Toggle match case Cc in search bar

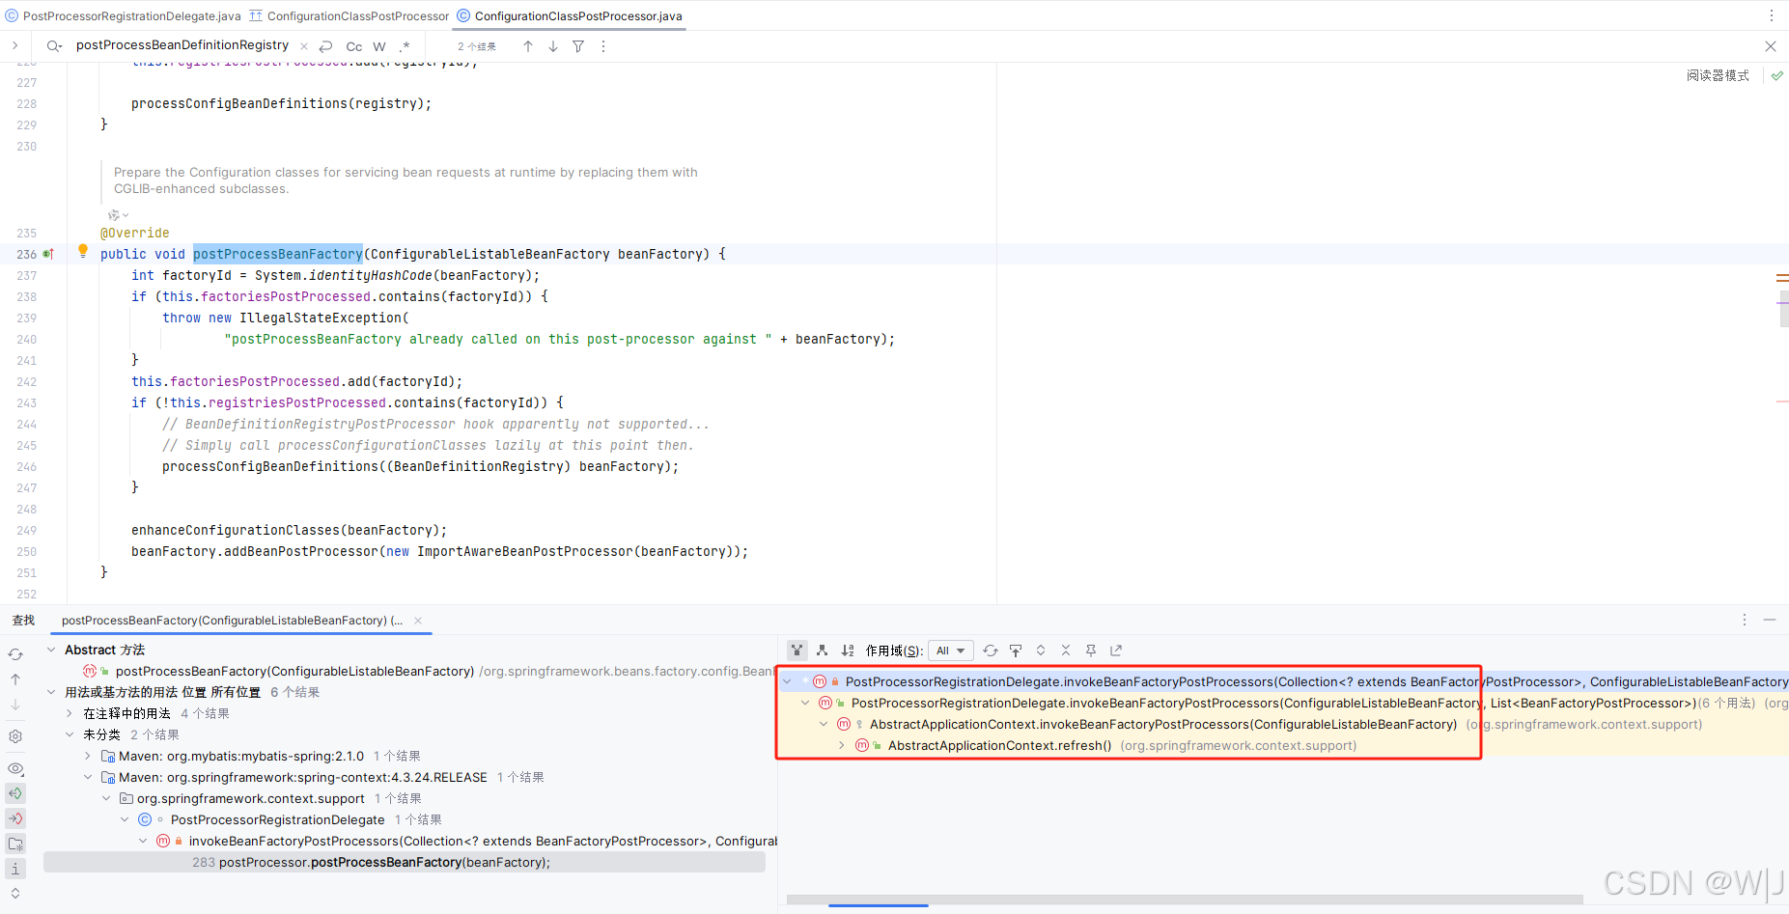point(353,45)
